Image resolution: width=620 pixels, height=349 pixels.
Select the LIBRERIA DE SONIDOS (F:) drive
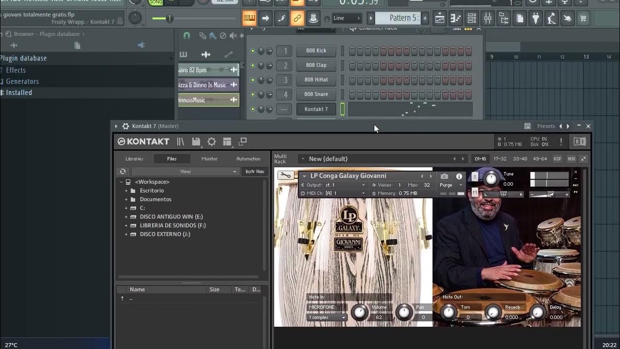click(172, 225)
